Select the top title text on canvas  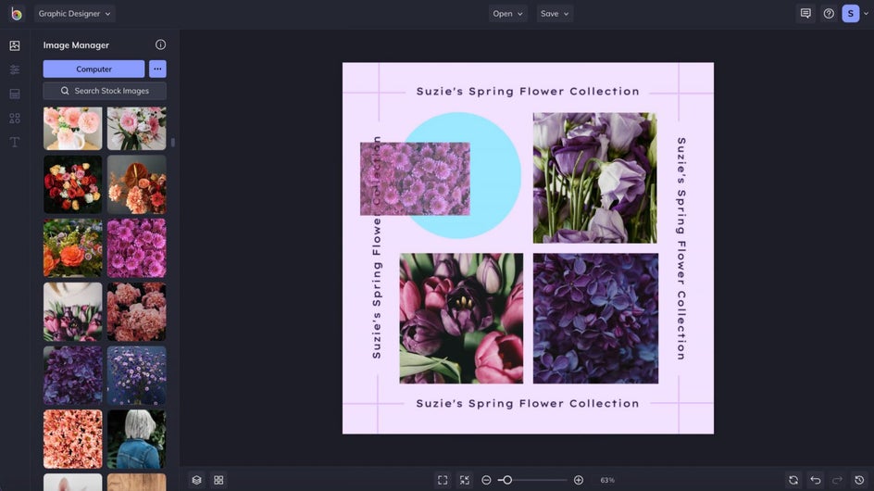(528, 92)
